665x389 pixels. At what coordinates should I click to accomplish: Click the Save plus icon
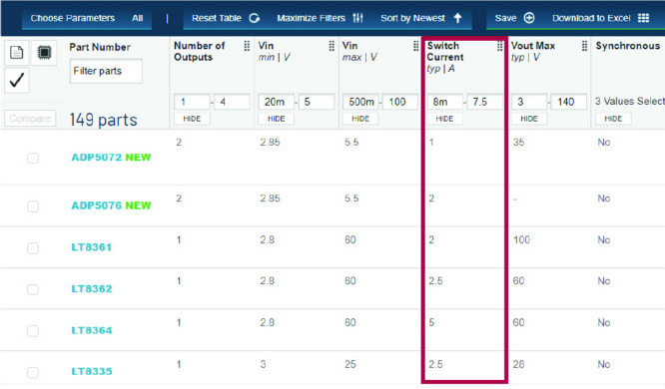(x=529, y=18)
